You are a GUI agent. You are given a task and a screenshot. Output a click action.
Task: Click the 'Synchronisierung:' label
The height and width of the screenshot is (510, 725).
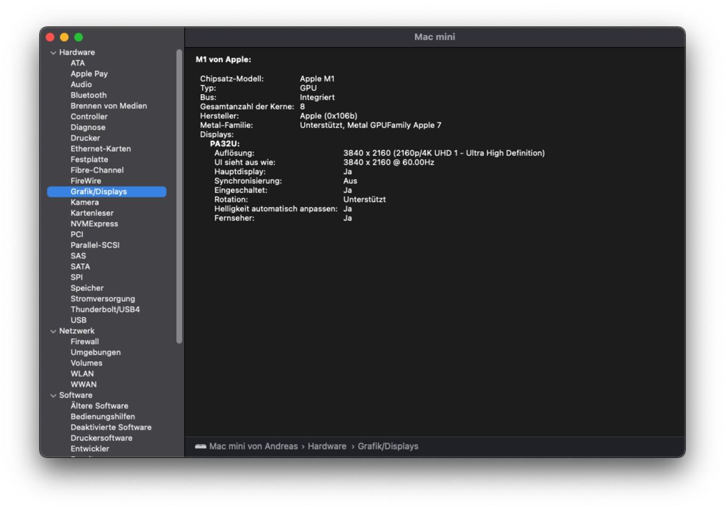point(248,181)
